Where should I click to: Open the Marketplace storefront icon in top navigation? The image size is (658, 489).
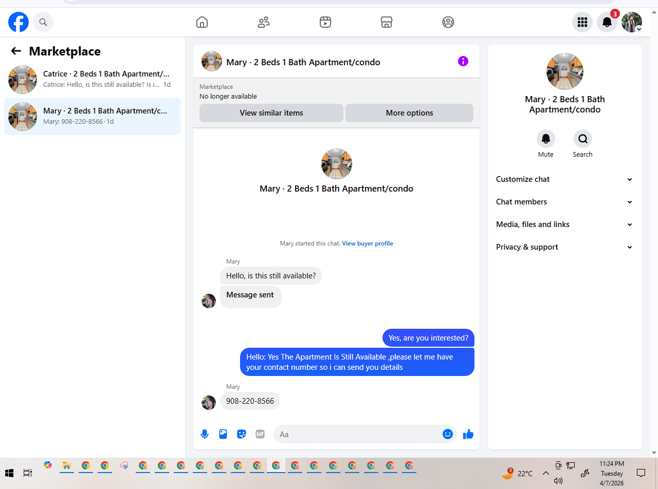pyautogui.click(x=387, y=22)
